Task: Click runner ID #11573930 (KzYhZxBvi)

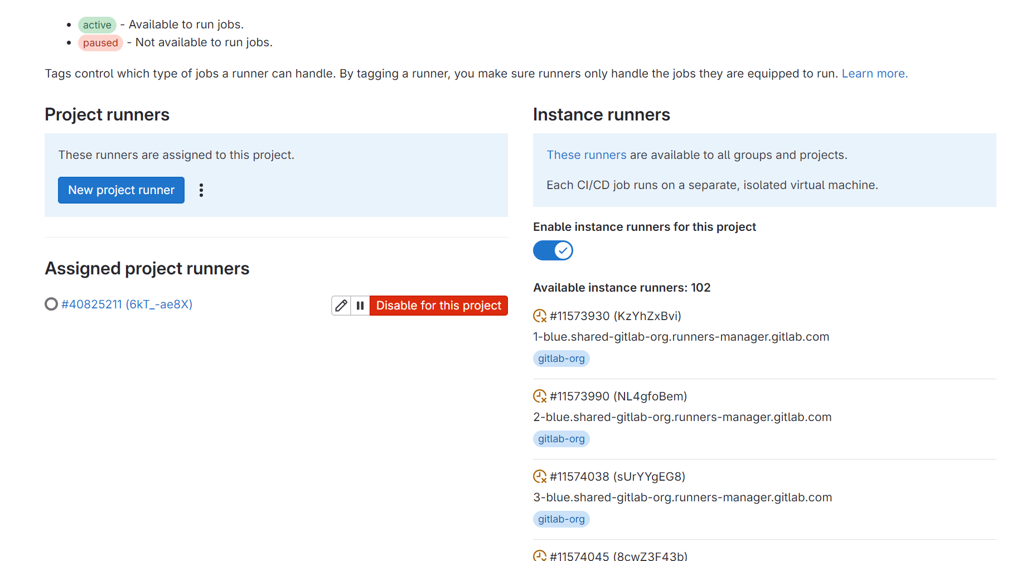Action: point(616,316)
